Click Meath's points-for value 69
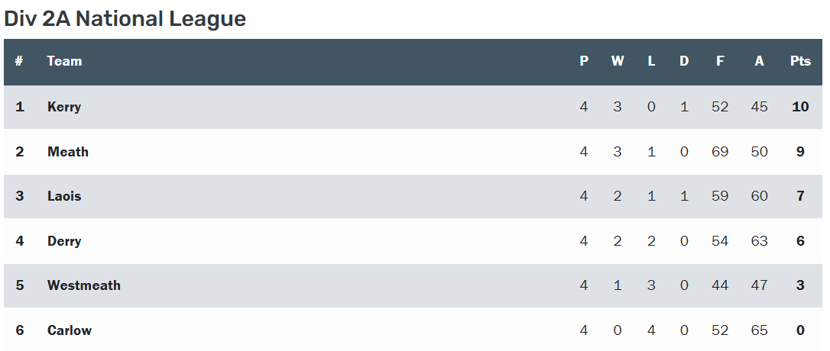Image resolution: width=830 pixels, height=351 pixels. coord(720,152)
